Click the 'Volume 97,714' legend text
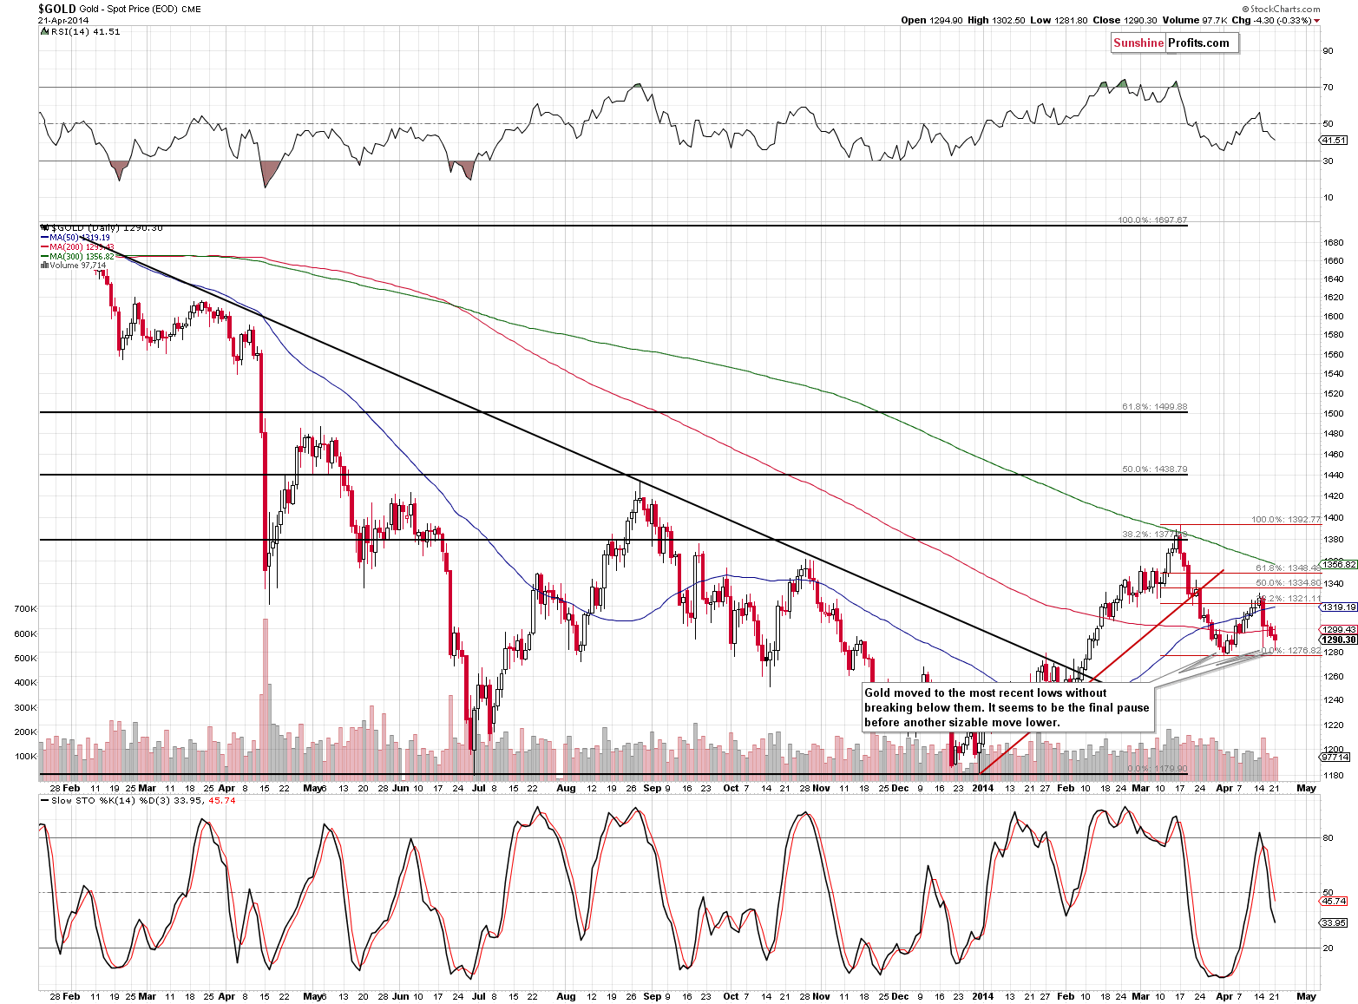 (x=77, y=266)
